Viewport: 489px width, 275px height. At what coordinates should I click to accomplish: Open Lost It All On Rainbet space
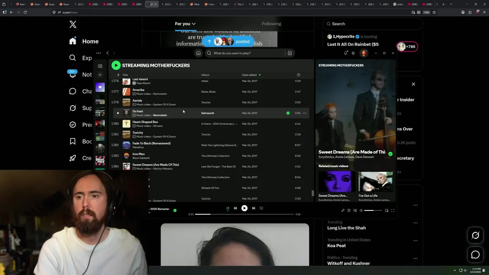click(353, 44)
